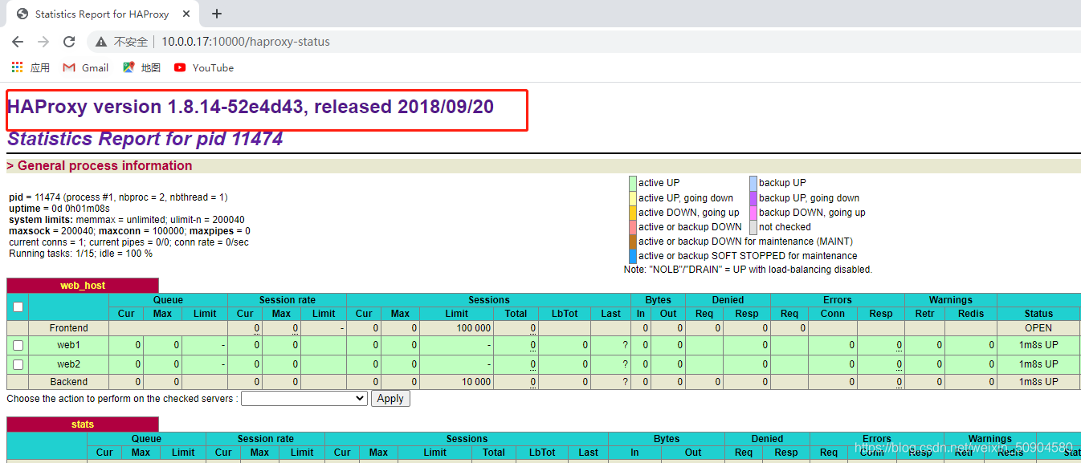Screen dimensions: 1081x463
Task: Click the browser forward arrow
Action: [43, 42]
